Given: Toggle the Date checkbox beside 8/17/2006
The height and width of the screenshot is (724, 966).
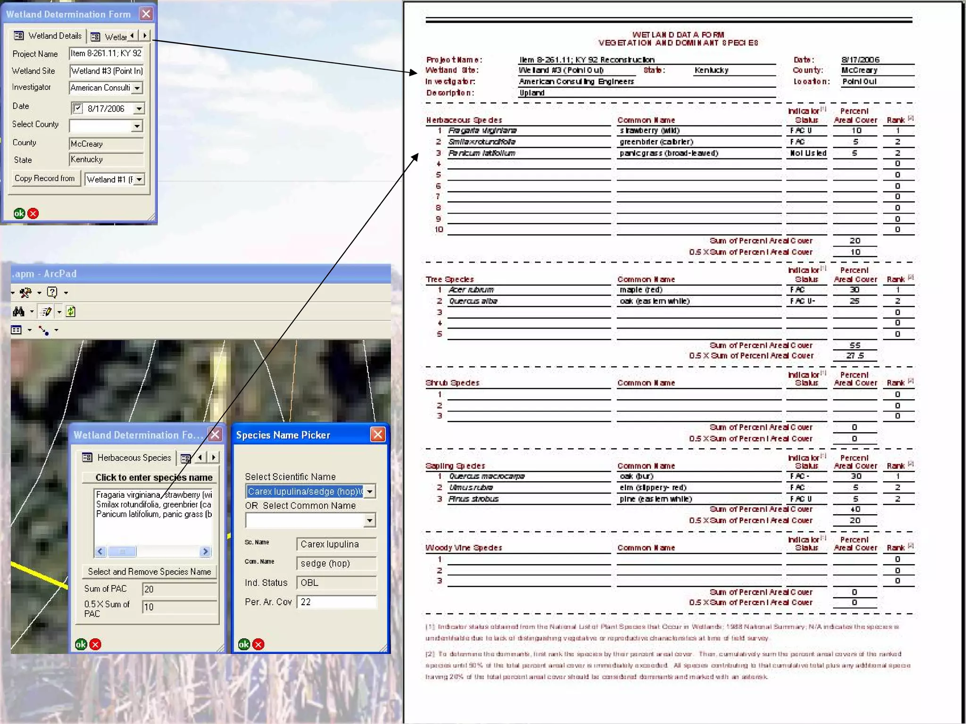Looking at the screenshot, I should point(77,108).
